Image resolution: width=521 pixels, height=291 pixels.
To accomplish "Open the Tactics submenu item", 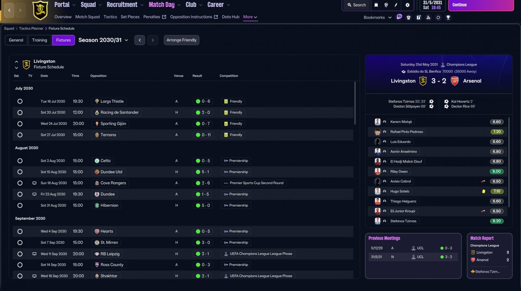I will pos(110,17).
